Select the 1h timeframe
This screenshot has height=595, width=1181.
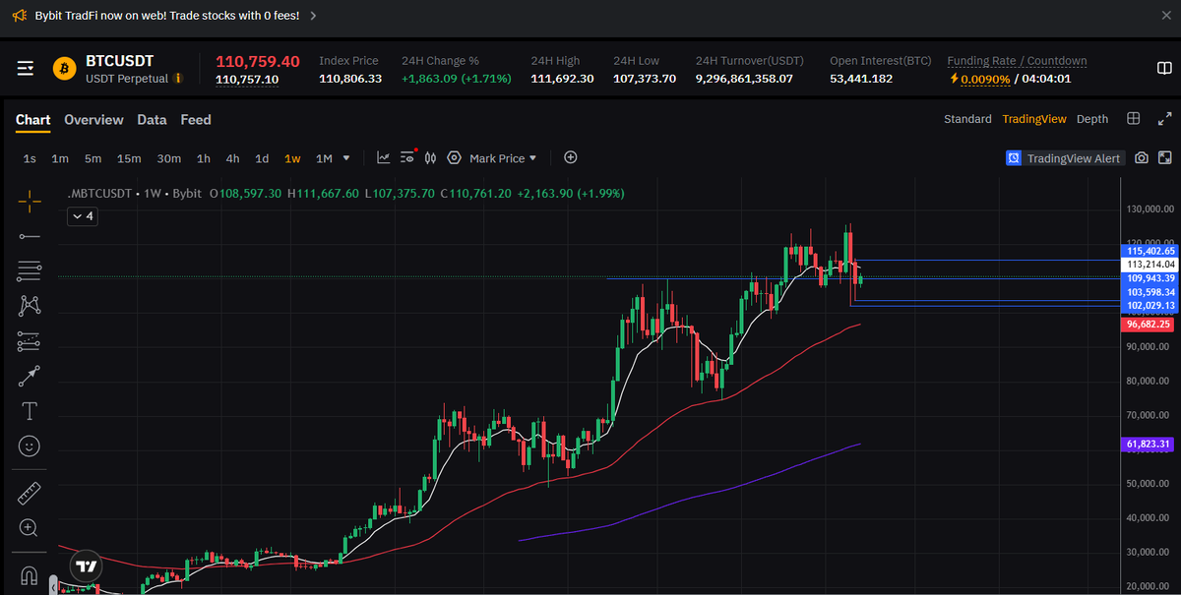click(204, 158)
